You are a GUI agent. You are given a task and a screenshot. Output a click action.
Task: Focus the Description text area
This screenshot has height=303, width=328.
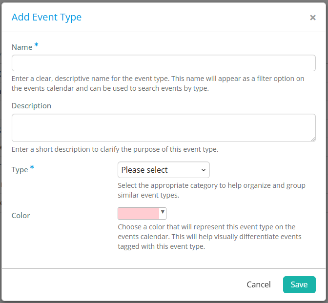164,128
